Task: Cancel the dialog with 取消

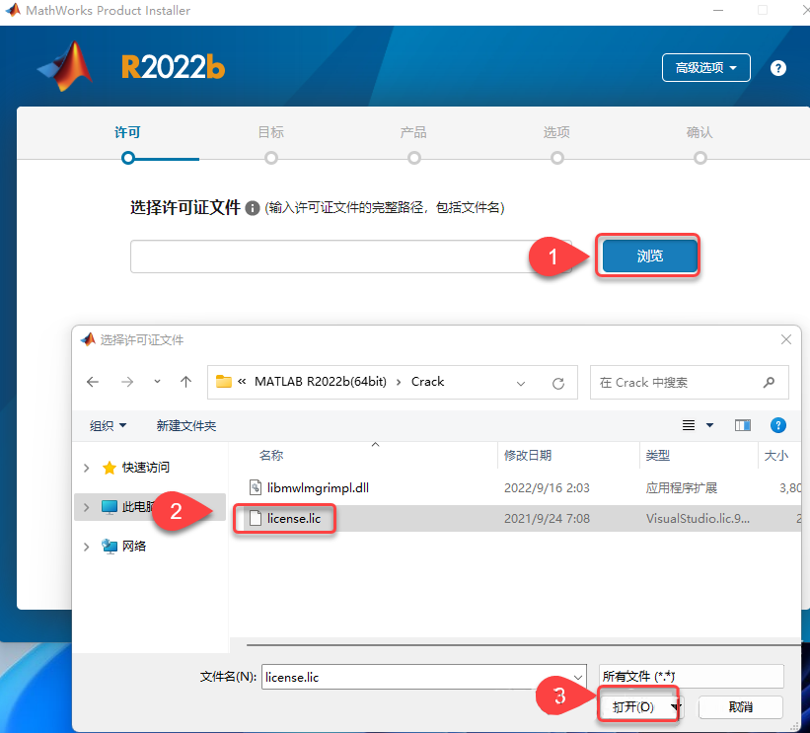Action: (741, 706)
